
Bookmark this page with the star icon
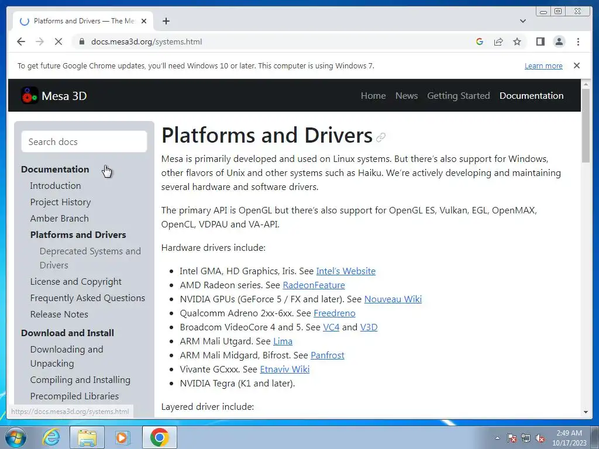[x=517, y=42]
